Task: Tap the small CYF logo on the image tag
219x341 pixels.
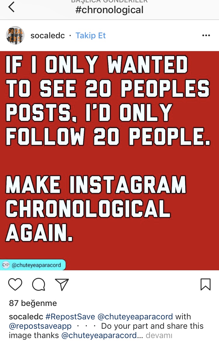Action: point(6,265)
